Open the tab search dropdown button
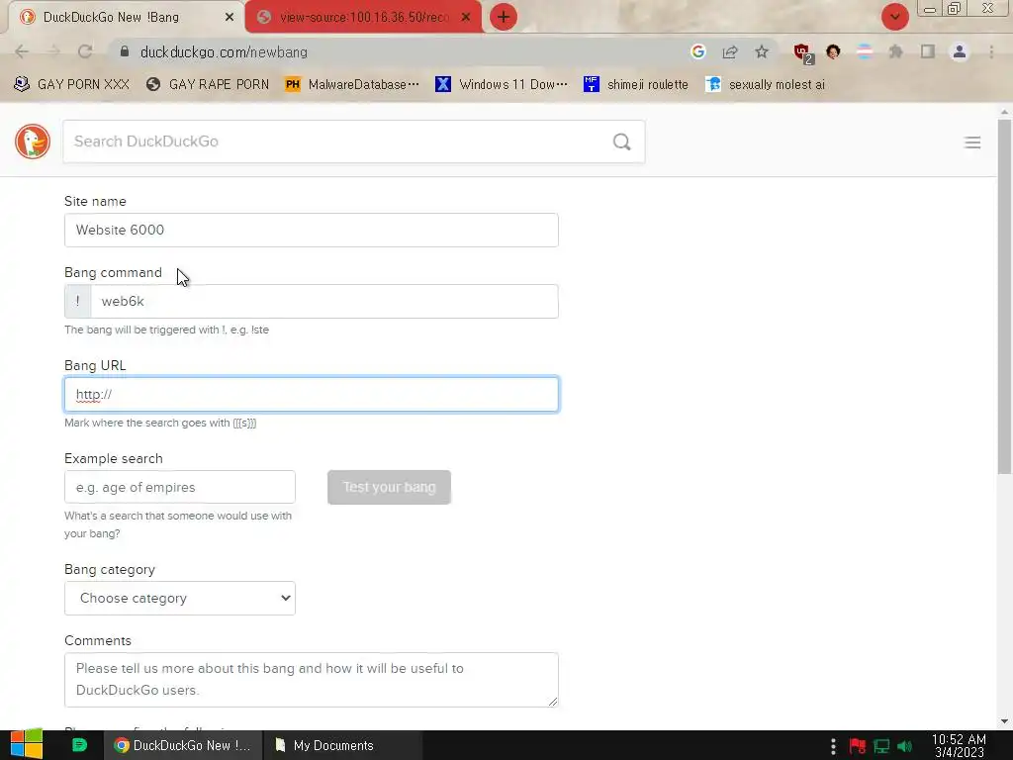The width and height of the screenshot is (1013, 760). [894, 17]
